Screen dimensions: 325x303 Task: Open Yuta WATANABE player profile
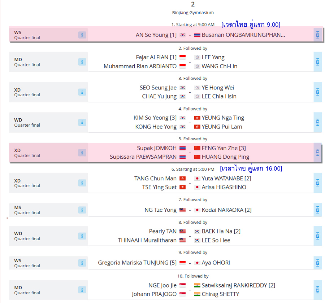point(226,178)
